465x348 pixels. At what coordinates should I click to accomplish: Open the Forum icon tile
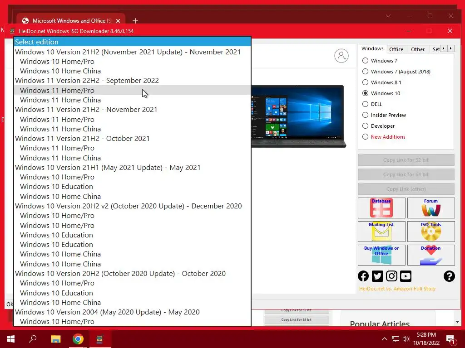click(x=431, y=208)
